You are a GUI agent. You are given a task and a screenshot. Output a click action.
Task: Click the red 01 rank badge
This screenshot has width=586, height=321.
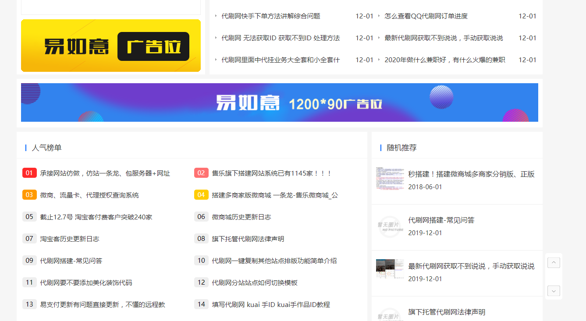point(29,173)
